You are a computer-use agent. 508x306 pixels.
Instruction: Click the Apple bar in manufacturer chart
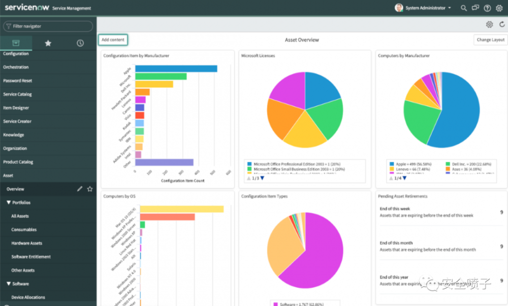[176, 69]
